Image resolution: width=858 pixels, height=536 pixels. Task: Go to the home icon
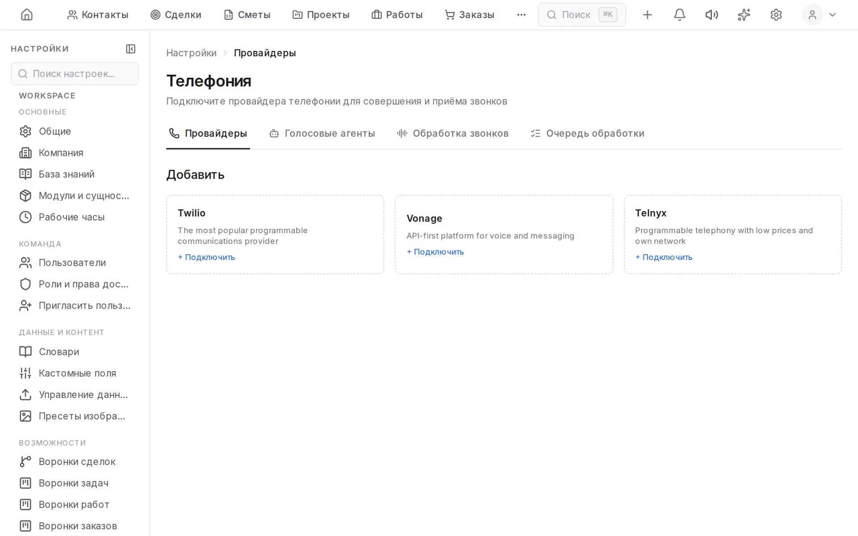27,15
